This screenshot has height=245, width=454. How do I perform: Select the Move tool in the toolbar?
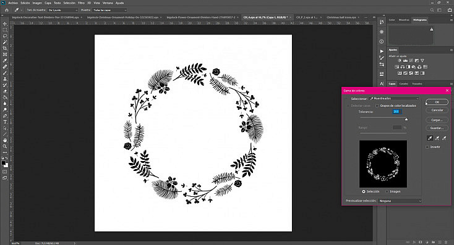point(5,23)
